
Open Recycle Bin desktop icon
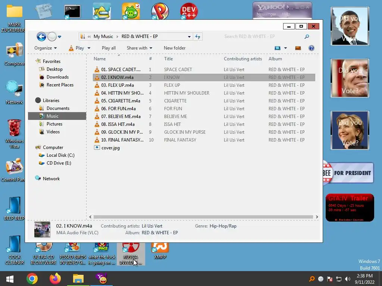14,133
